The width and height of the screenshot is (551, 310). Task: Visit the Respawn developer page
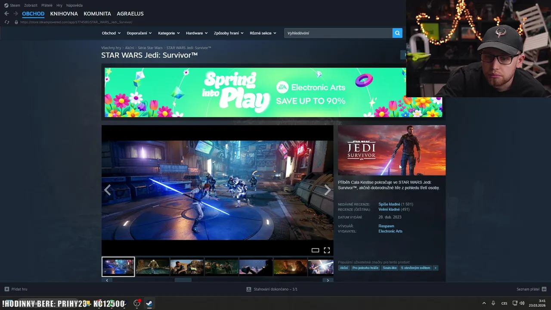pyautogui.click(x=386, y=226)
